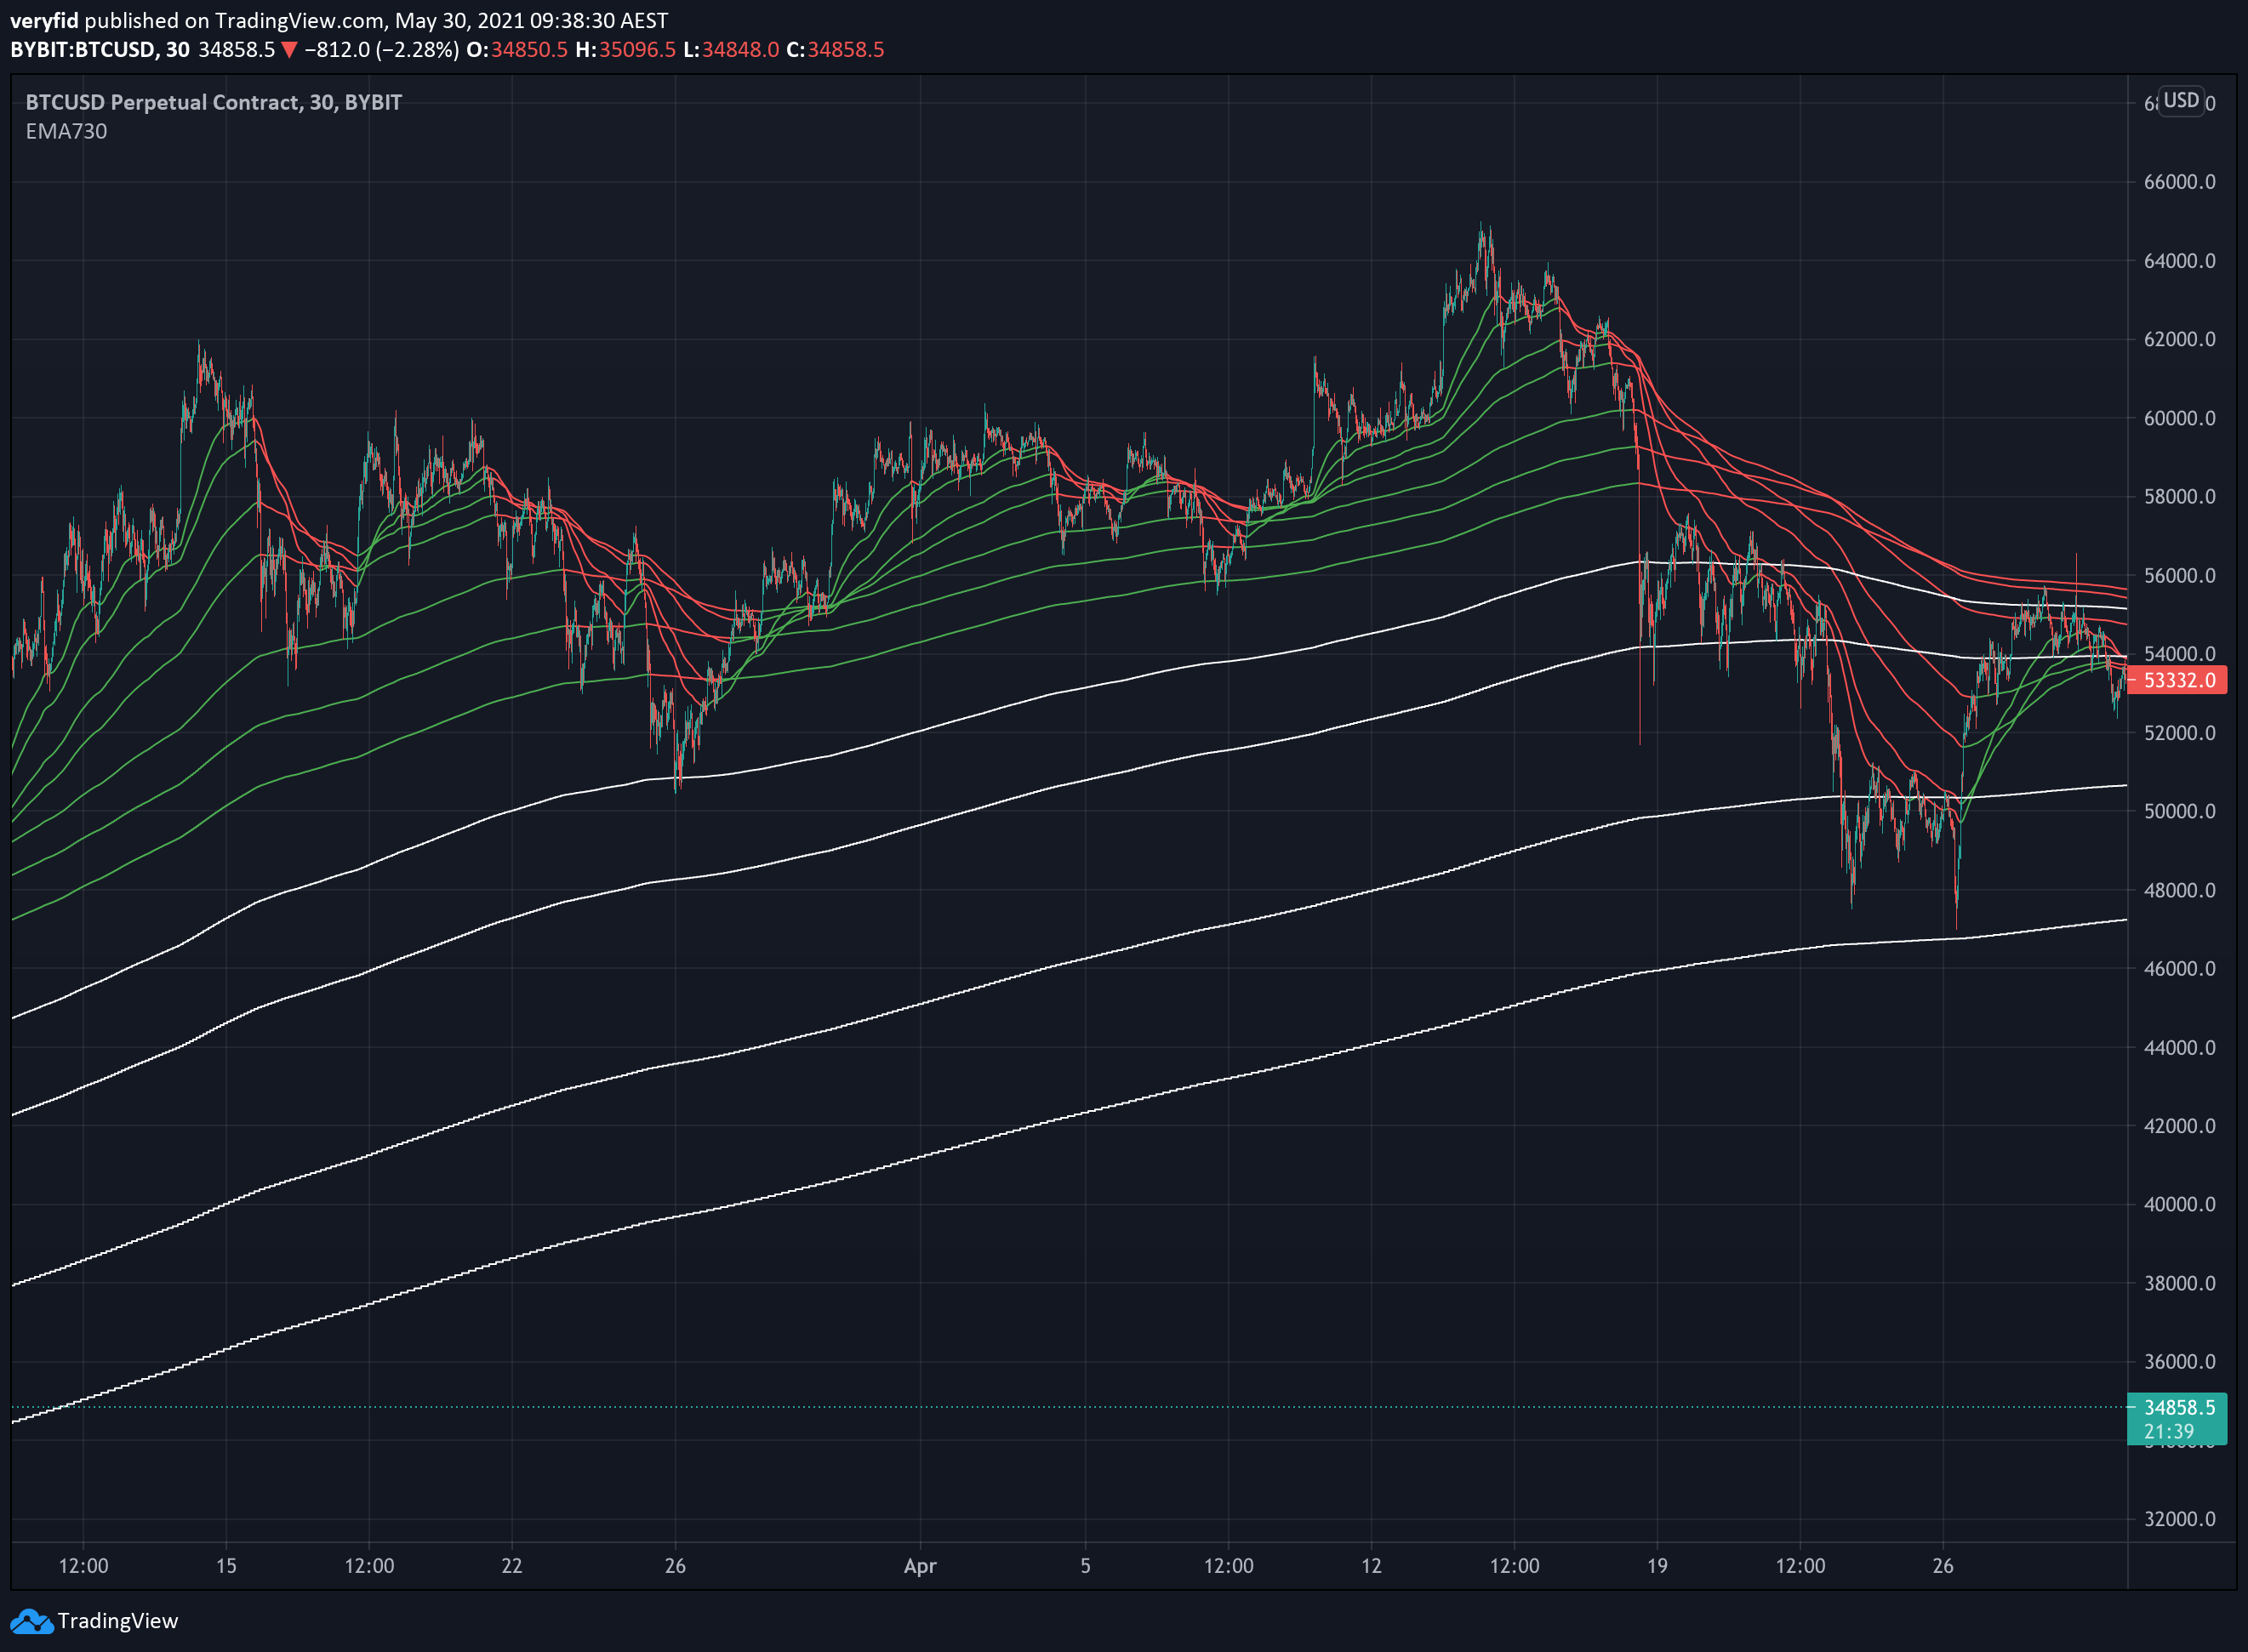Click the red 53332.0 price label
Screen dimensions: 2248x1652
pos(2178,680)
